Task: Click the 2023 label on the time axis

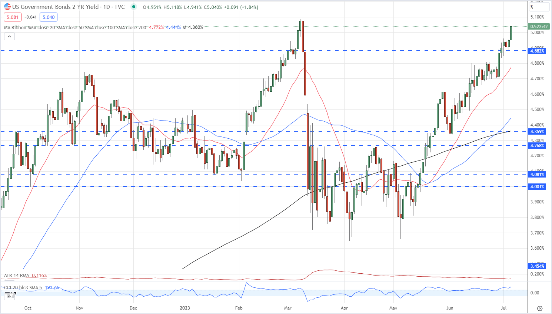Action: click(184, 308)
